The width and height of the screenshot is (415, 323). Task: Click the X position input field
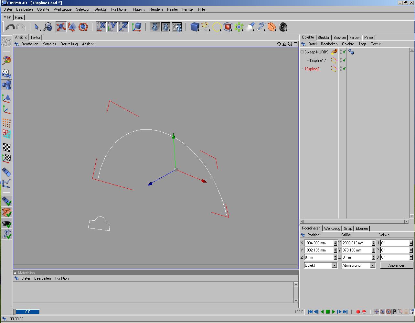pyautogui.click(x=318, y=243)
